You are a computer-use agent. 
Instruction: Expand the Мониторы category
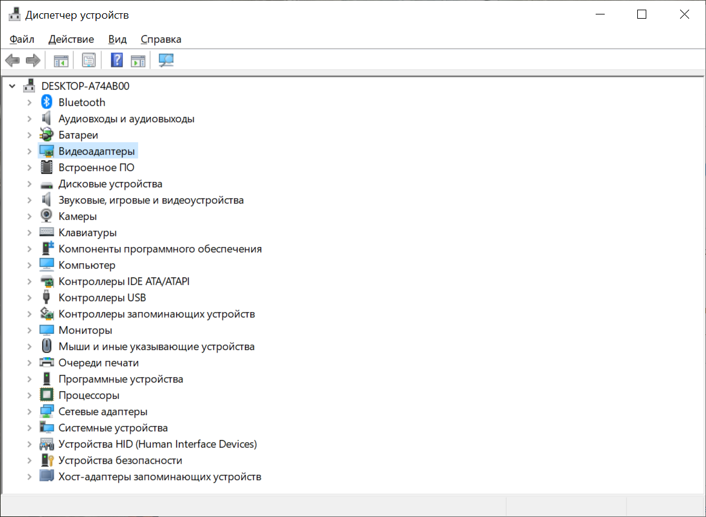tap(30, 330)
